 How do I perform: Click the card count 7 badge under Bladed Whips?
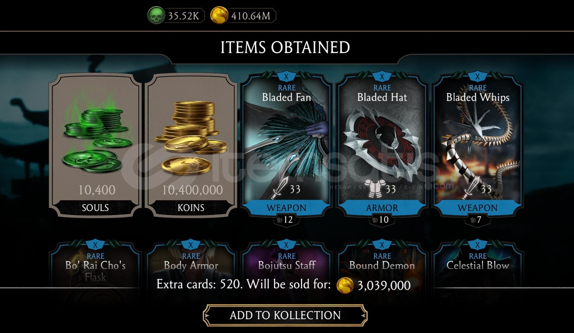[478, 220]
